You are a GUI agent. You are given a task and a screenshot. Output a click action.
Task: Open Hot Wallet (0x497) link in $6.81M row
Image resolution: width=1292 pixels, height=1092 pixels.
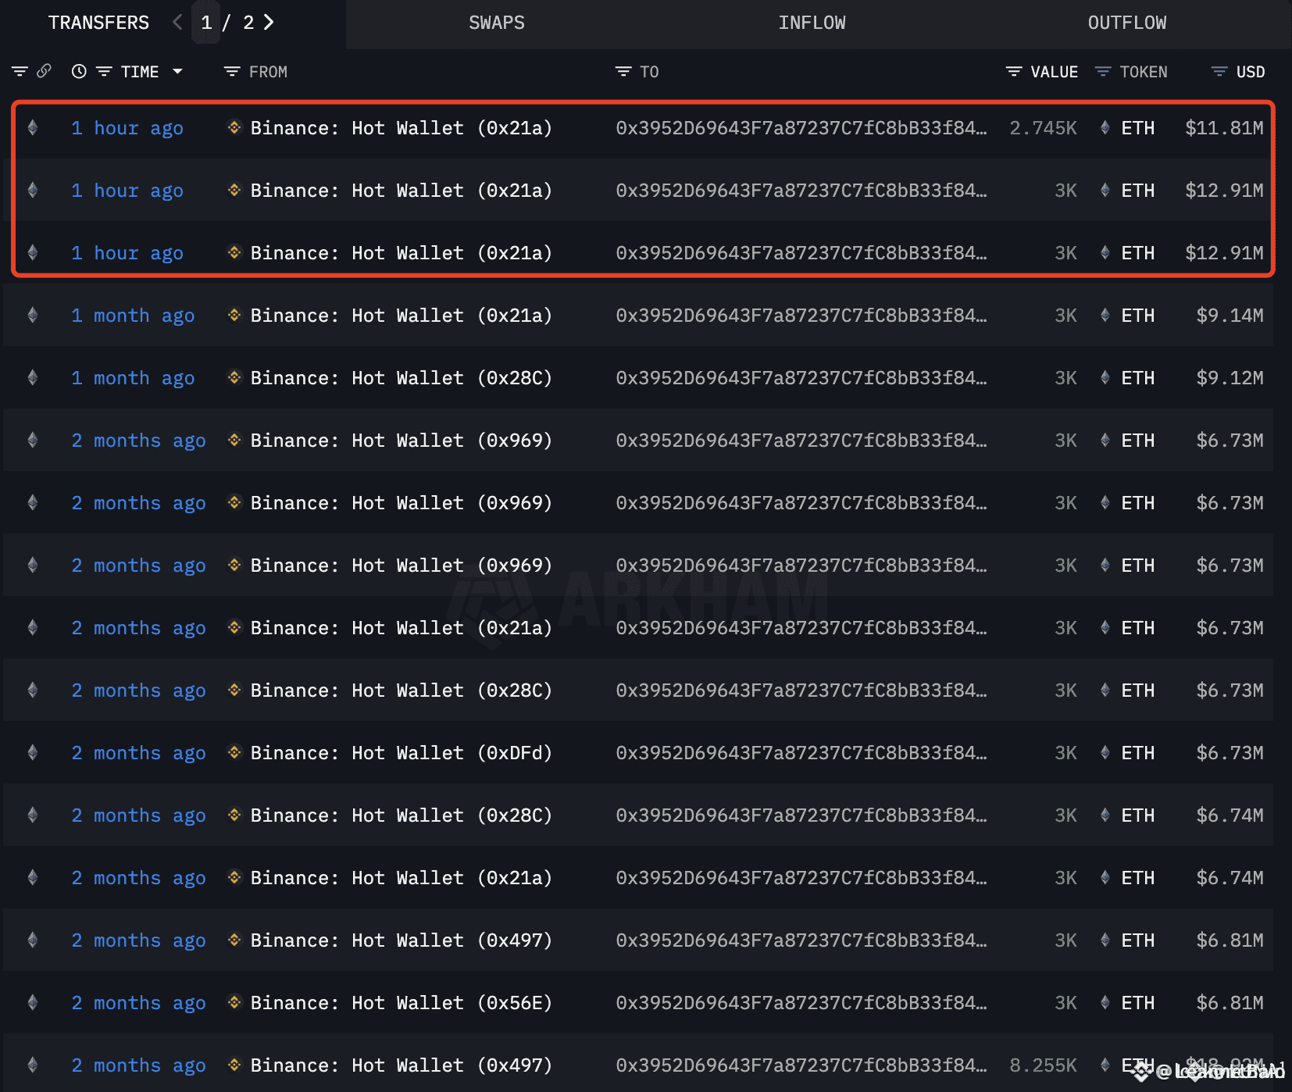click(401, 940)
